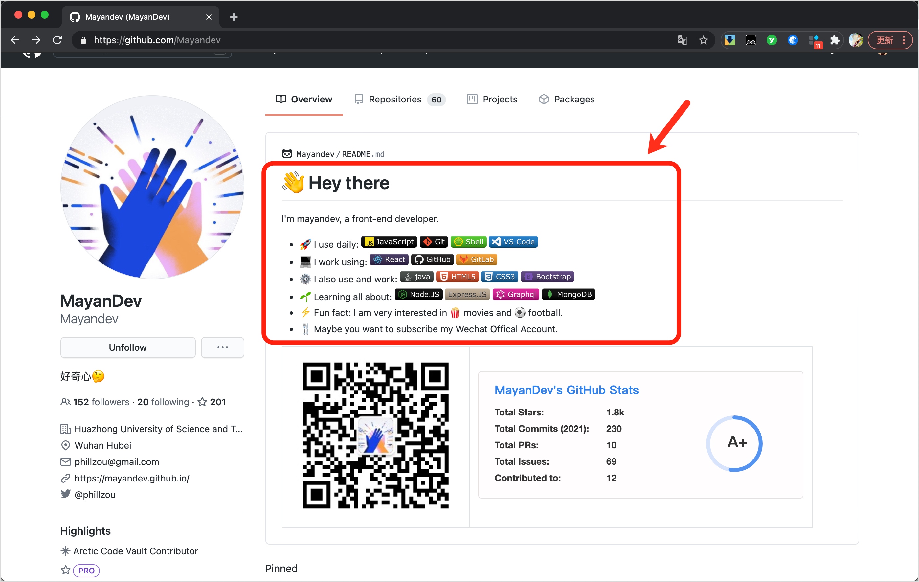Click the JavaScript badge in the README
Viewport: 919px width, 582px height.
point(389,242)
